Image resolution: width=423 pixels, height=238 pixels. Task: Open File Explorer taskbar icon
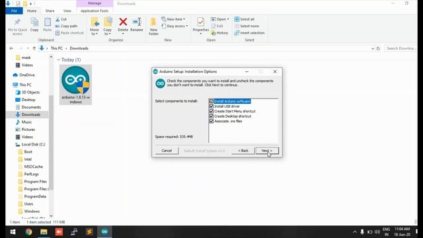coord(44,232)
